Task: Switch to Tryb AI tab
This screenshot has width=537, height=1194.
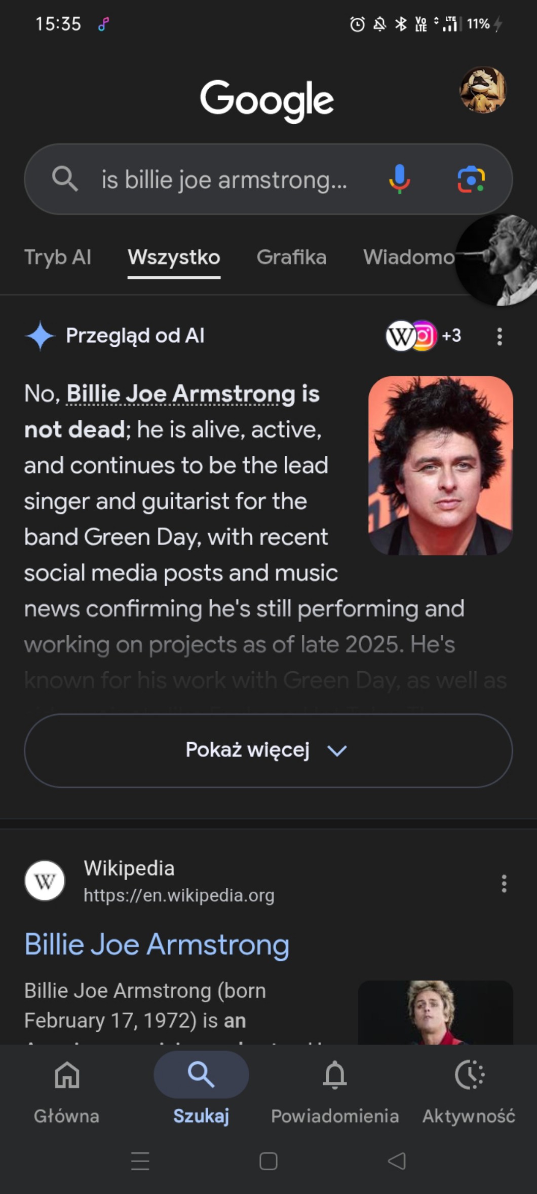Action: [58, 257]
